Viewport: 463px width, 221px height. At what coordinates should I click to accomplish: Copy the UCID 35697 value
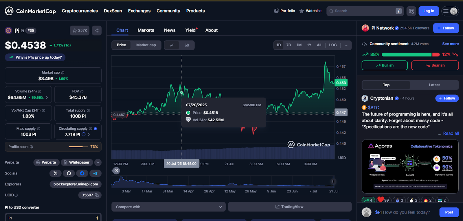(97, 195)
